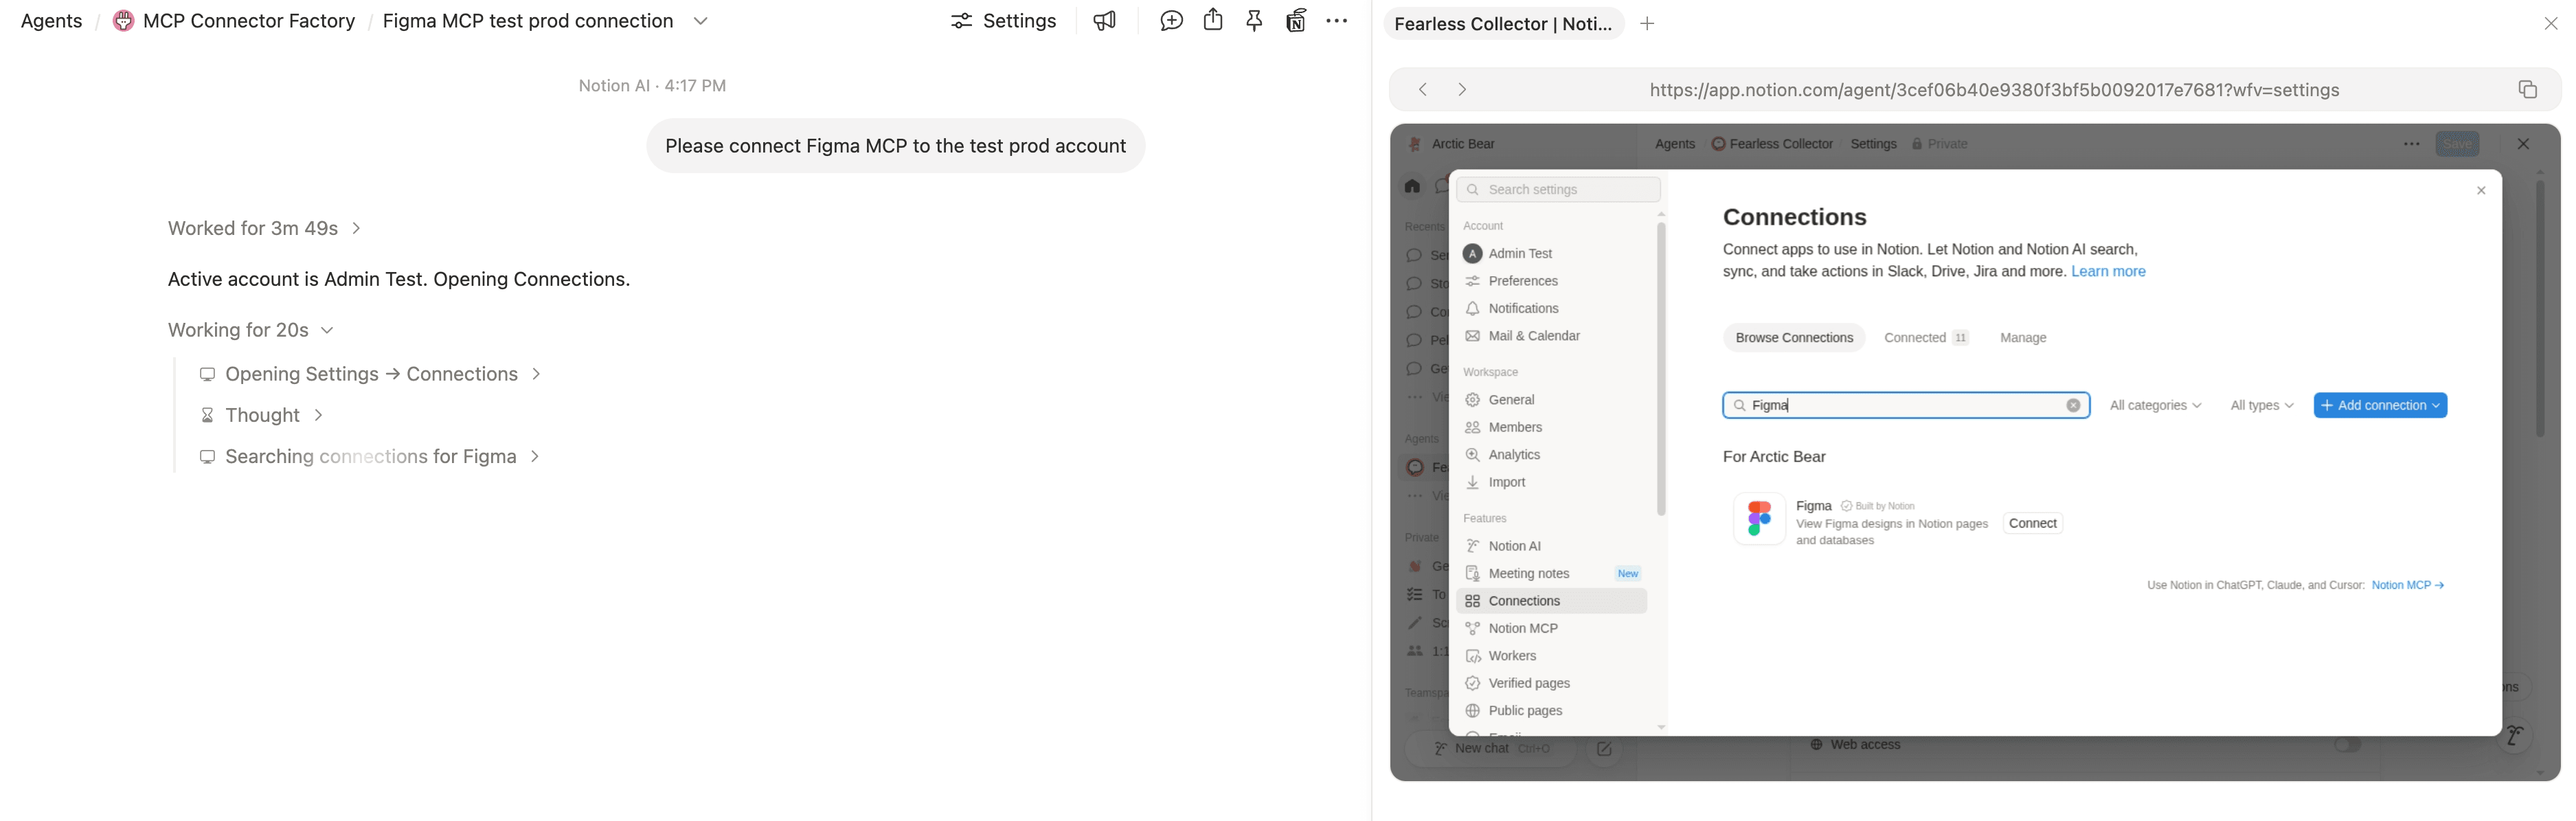This screenshot has height=821, width=2576.
Task: Copy the page URL with copy icon
Action: point(2527,90)
